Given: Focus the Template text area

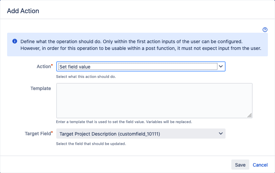Looking at the screenshot, I should [154, 101].
